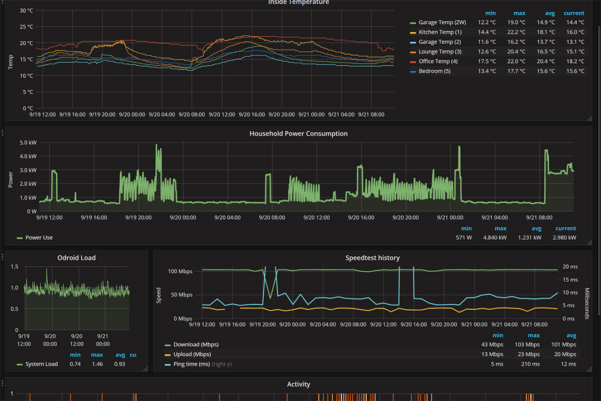Click the Upload (Mbps) legend line icon
601x401 pixels.
click(x=168, y=354)
